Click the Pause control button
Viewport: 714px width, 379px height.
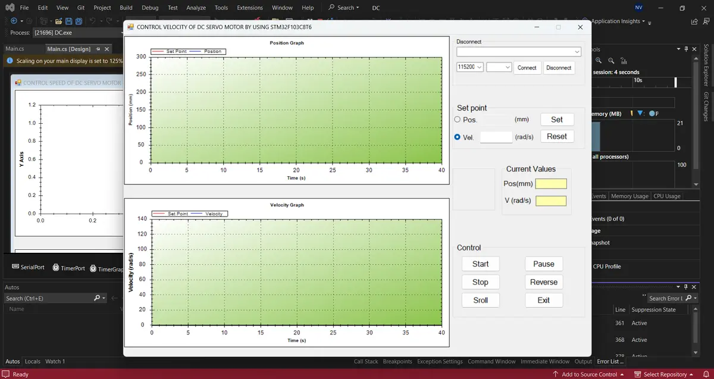[544, 264]
